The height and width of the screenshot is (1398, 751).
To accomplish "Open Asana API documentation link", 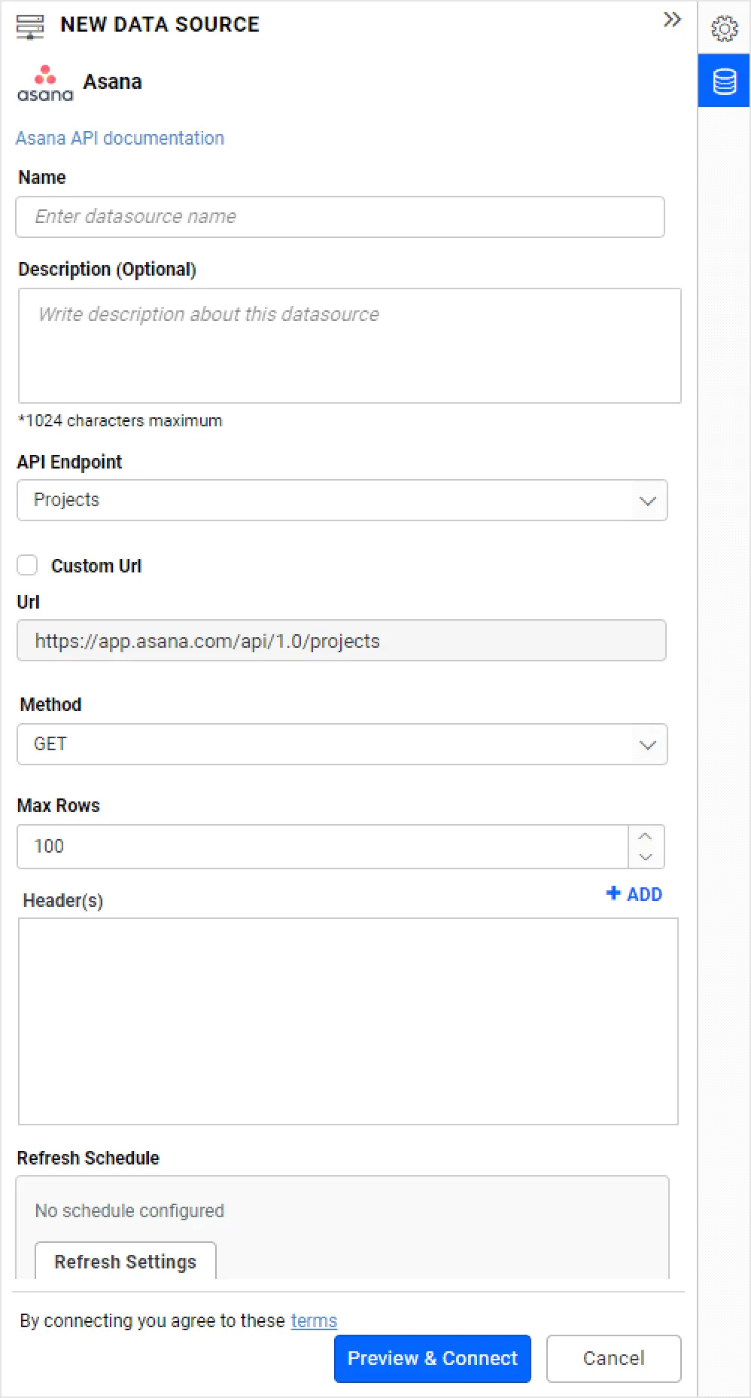I will [120, 138].
